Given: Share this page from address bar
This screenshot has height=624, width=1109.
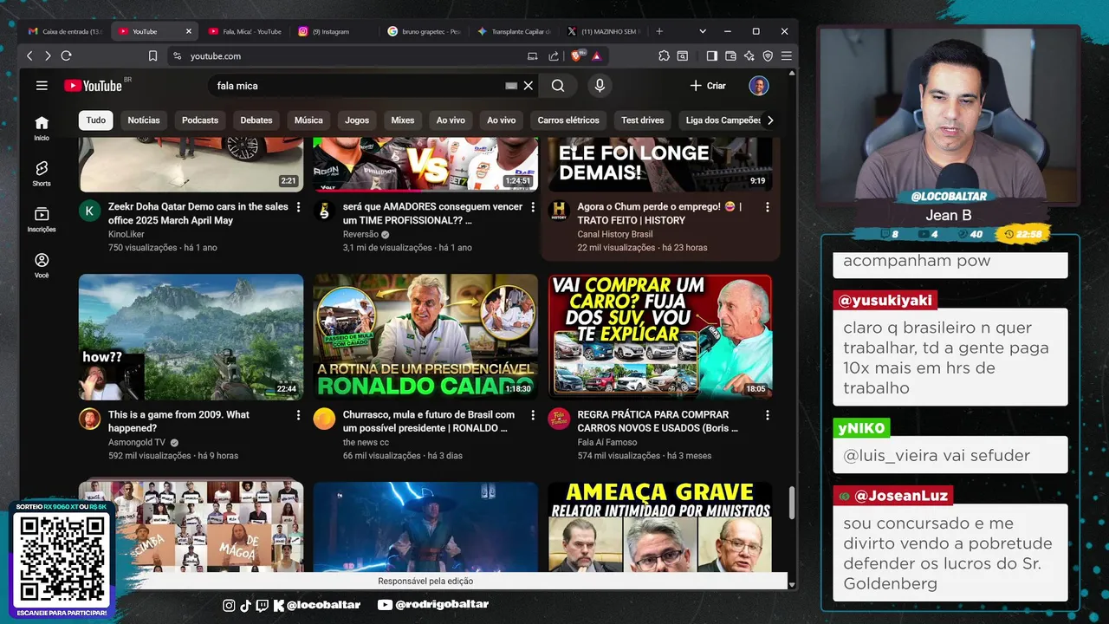Looking at the screenshot, I should pyautogui.click(x=554, y=55).
